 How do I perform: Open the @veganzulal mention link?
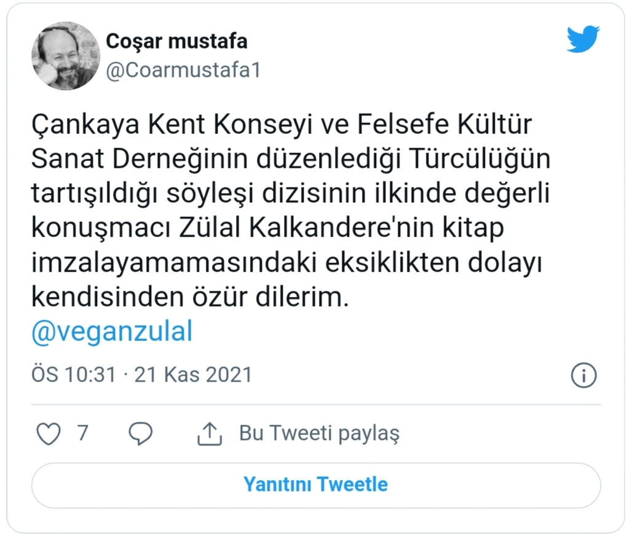[111, 331]
